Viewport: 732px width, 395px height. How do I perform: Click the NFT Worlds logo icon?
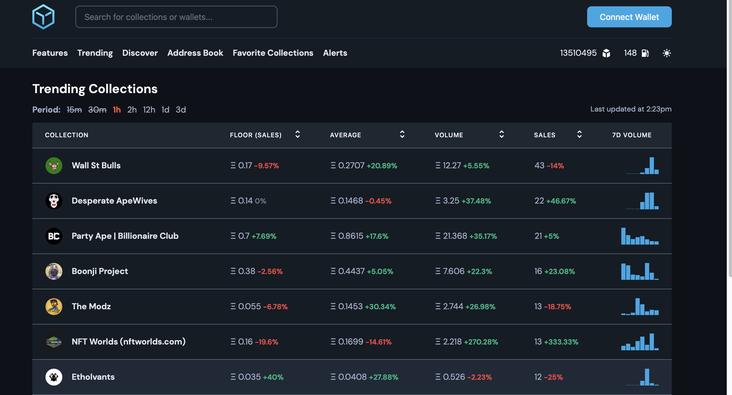click(x=54, y=342)
